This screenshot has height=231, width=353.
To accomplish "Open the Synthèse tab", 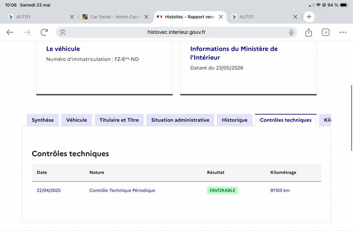I will point(43,120).
